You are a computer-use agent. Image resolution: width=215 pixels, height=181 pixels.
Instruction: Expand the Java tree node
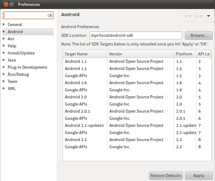[x=4, y=60]
